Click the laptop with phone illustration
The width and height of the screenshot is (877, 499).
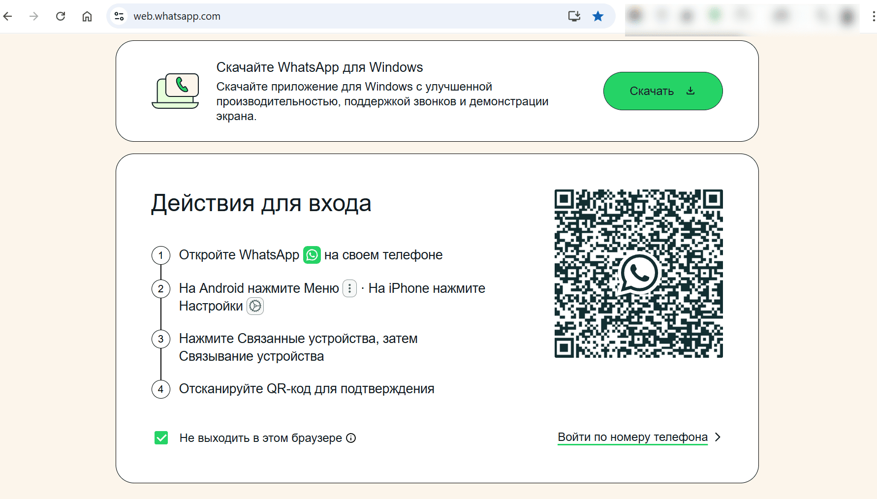click(x=175, y=91)
